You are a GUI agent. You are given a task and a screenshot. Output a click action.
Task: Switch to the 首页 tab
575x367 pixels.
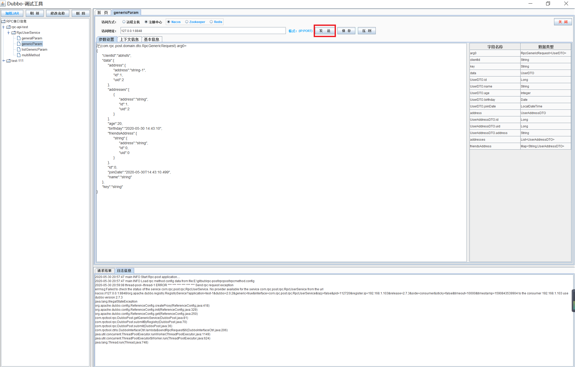coord(103,13)
